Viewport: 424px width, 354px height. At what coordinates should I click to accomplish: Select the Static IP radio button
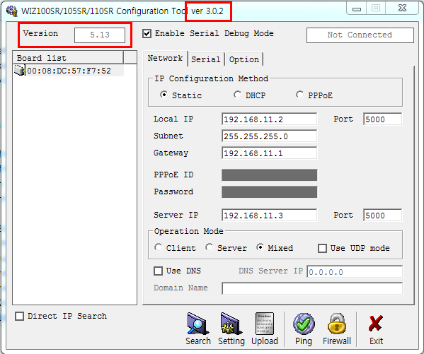pos(164,95)
